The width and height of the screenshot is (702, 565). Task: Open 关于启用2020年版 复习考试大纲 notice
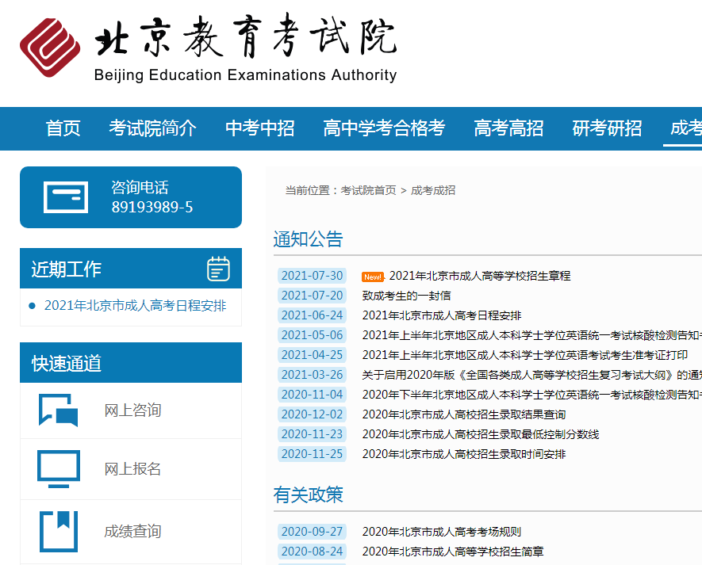point(532,375)
